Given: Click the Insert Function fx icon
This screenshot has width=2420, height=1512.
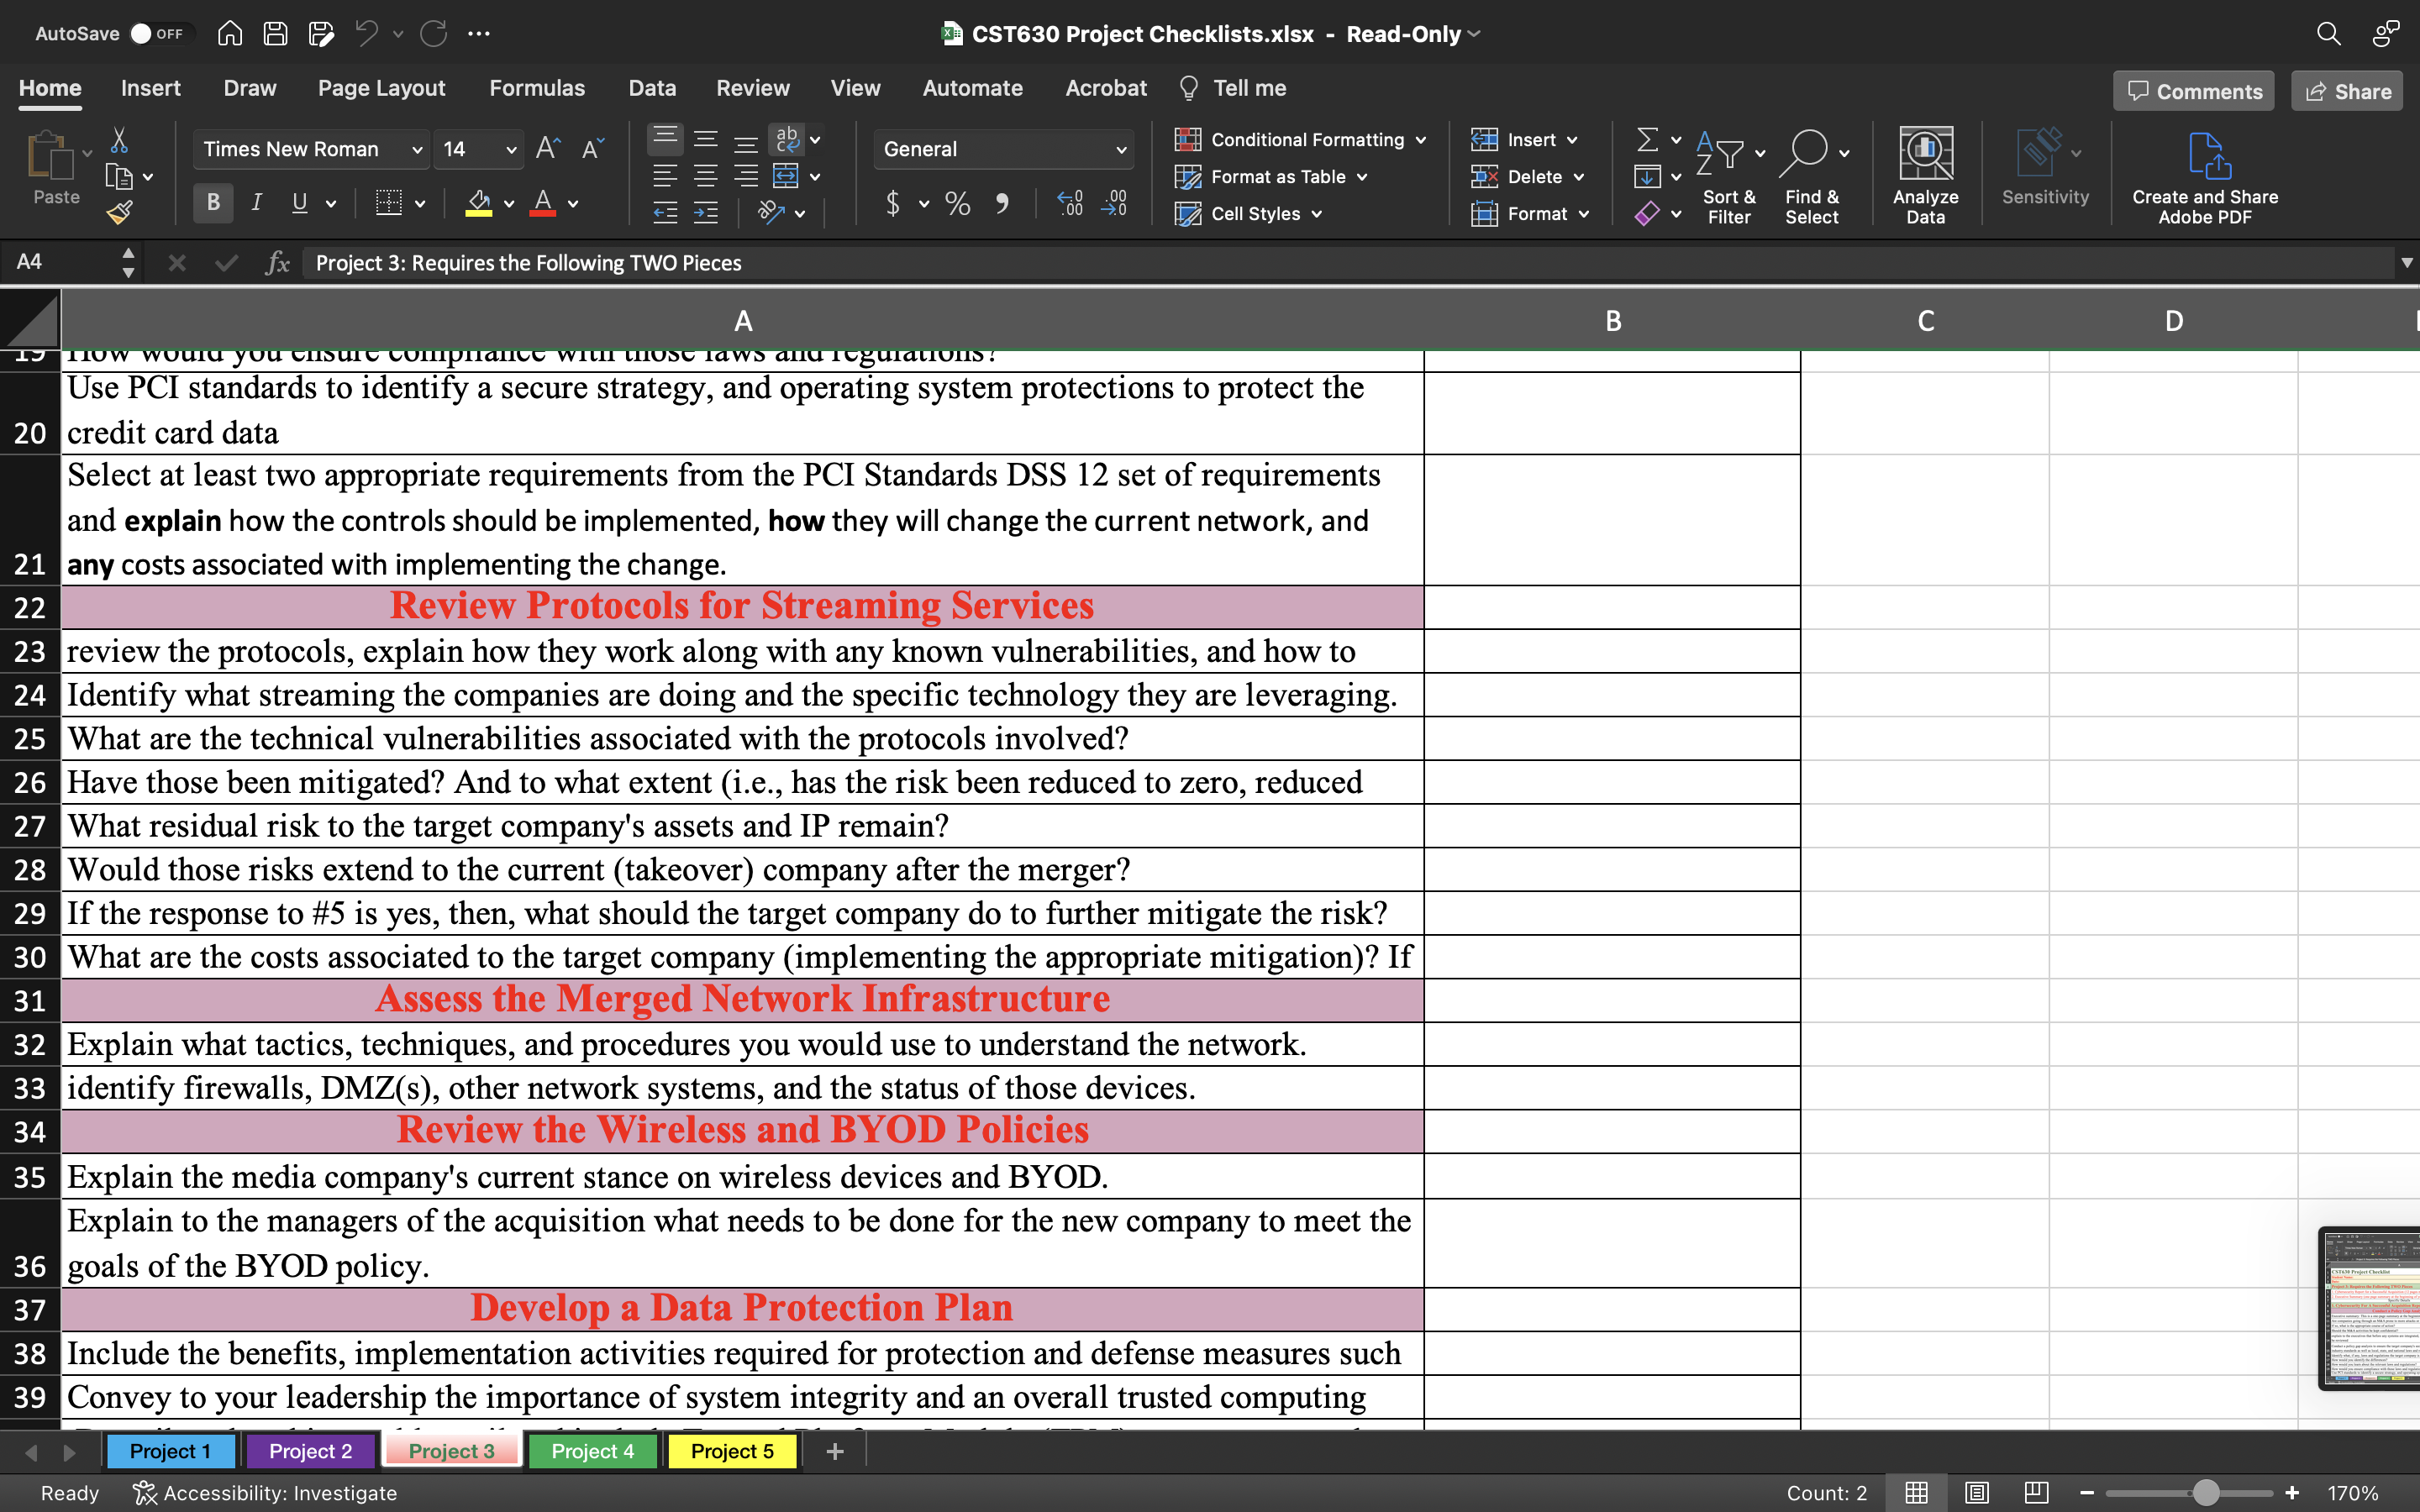Looking at the screenshot, I should 277,263.
